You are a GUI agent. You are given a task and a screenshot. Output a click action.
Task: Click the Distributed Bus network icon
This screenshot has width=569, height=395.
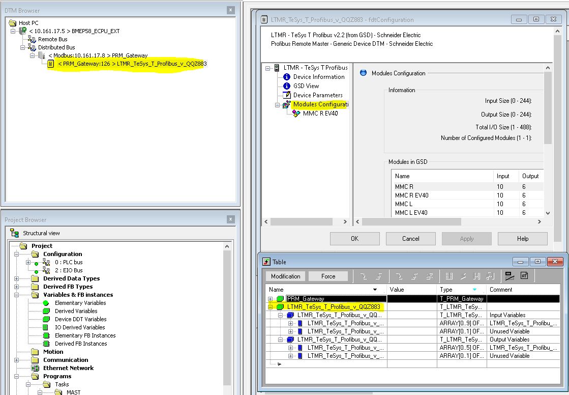pos(32,47)
